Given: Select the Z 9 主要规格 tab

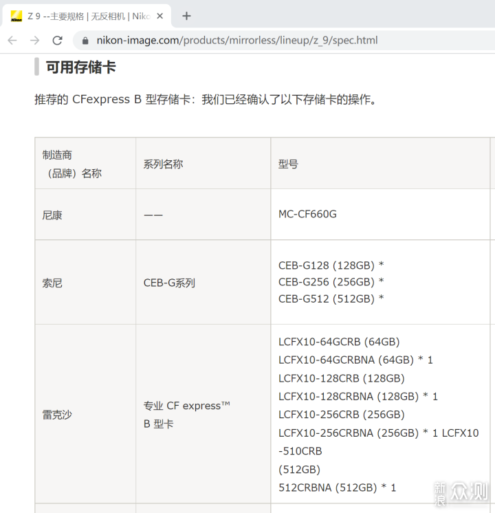Looking at the screenshot, I should pos(87,16).
